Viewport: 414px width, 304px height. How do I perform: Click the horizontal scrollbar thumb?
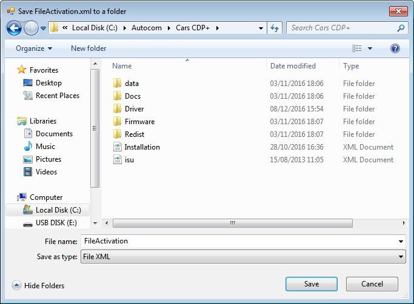(x=233, y=223)
